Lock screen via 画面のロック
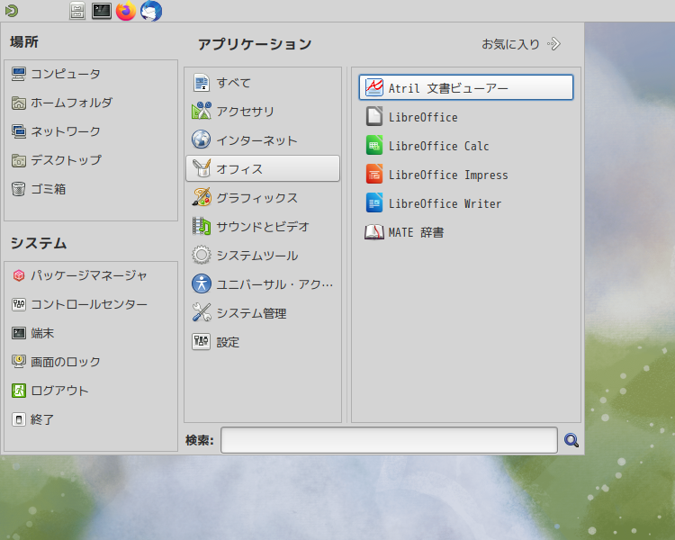Screen dimensions: 675x540 91,362
